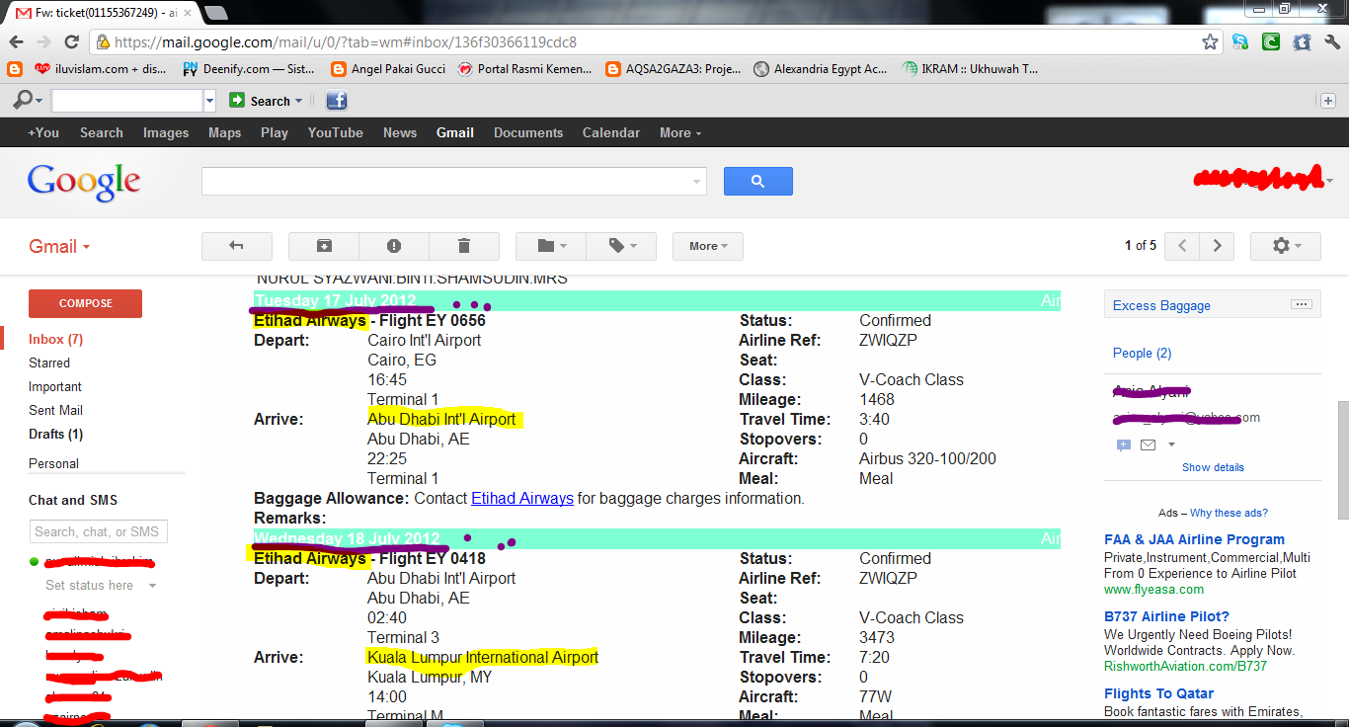Open YouTube in the Google bar
1349x727 pixels.
(335, 132)
